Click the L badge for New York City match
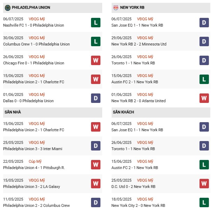The width and height of the screenshot is (211, 210). (204, 202)
